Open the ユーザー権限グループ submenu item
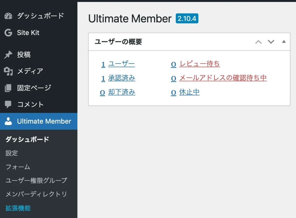The width and height of the screenshot is (296, 218). [36, 180]
